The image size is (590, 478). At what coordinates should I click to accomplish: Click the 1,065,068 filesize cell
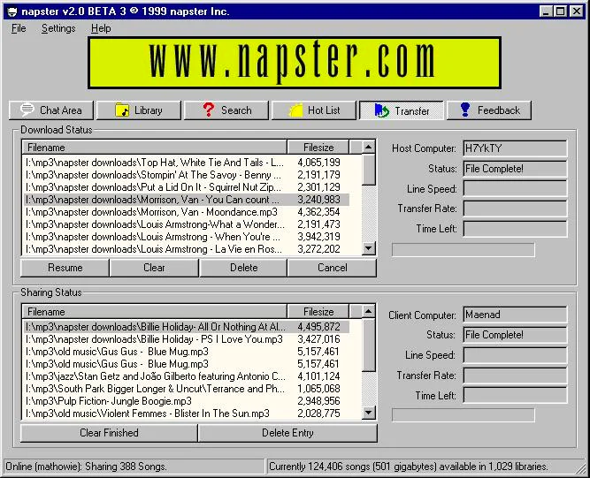318,389
